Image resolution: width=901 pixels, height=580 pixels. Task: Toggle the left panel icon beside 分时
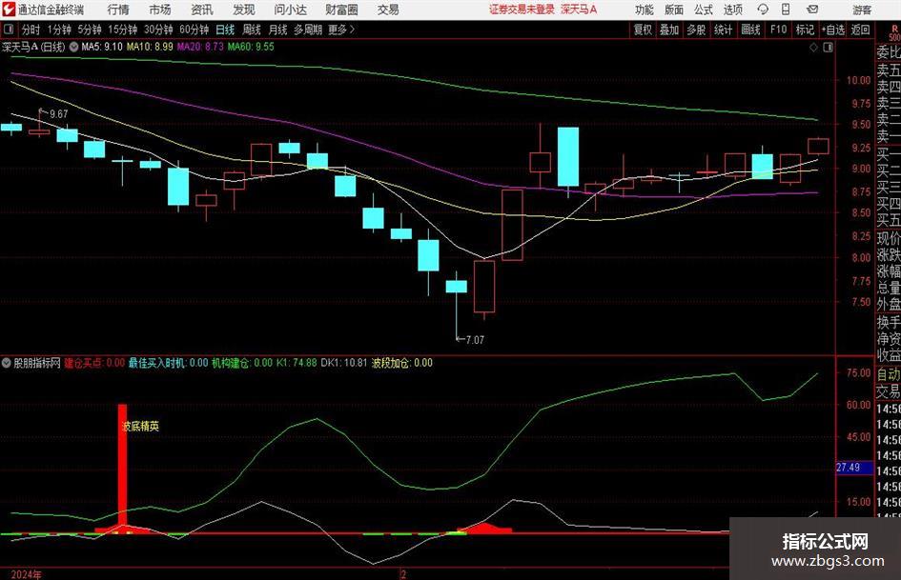pyautogui.click(x=9, y=30)
